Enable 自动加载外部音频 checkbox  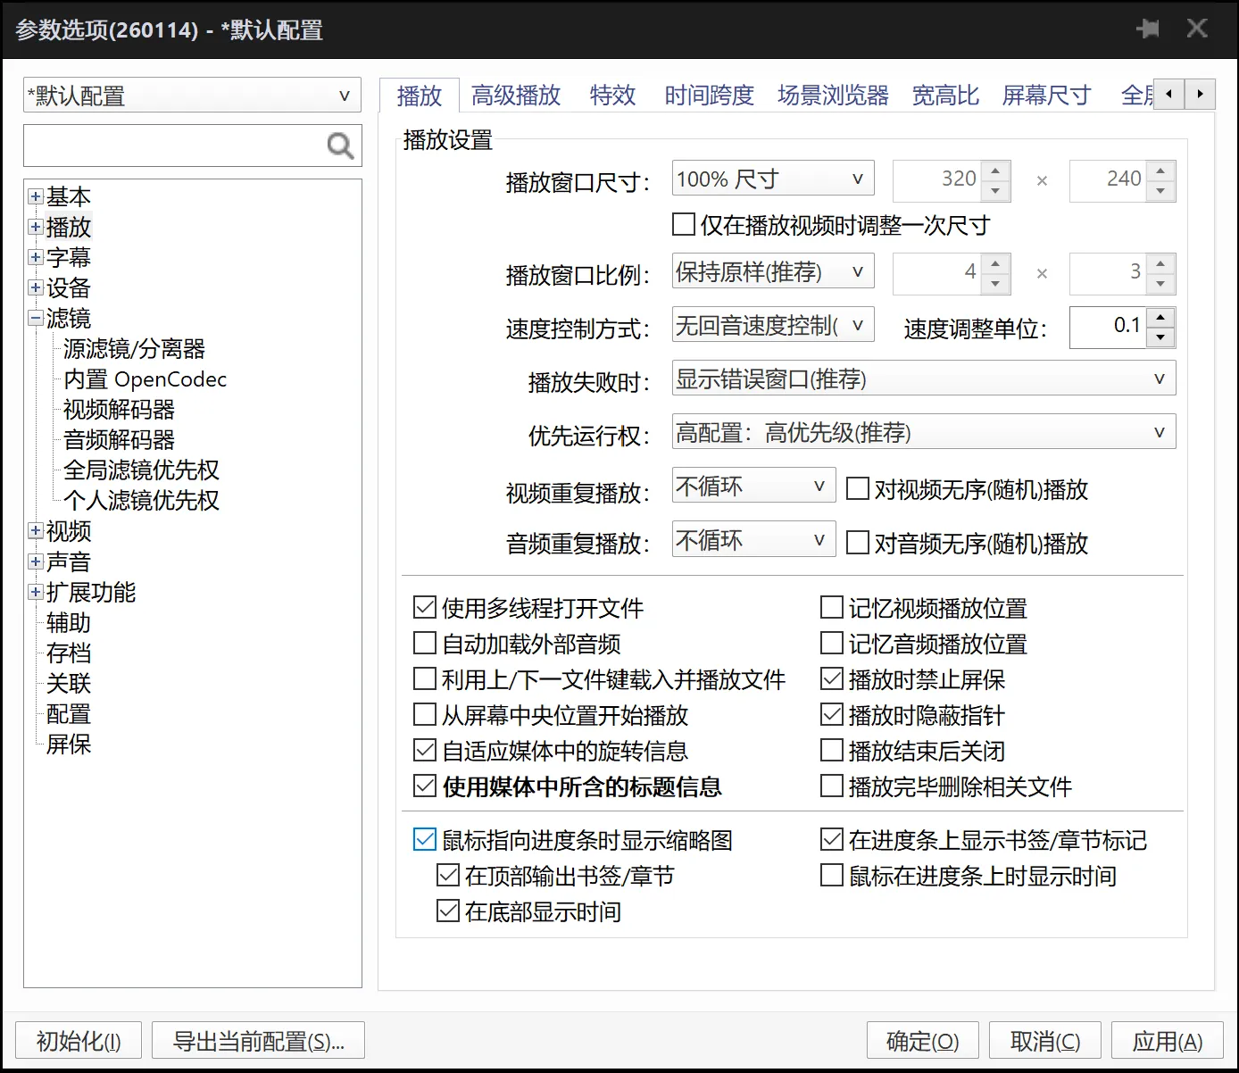click(424, 643)
